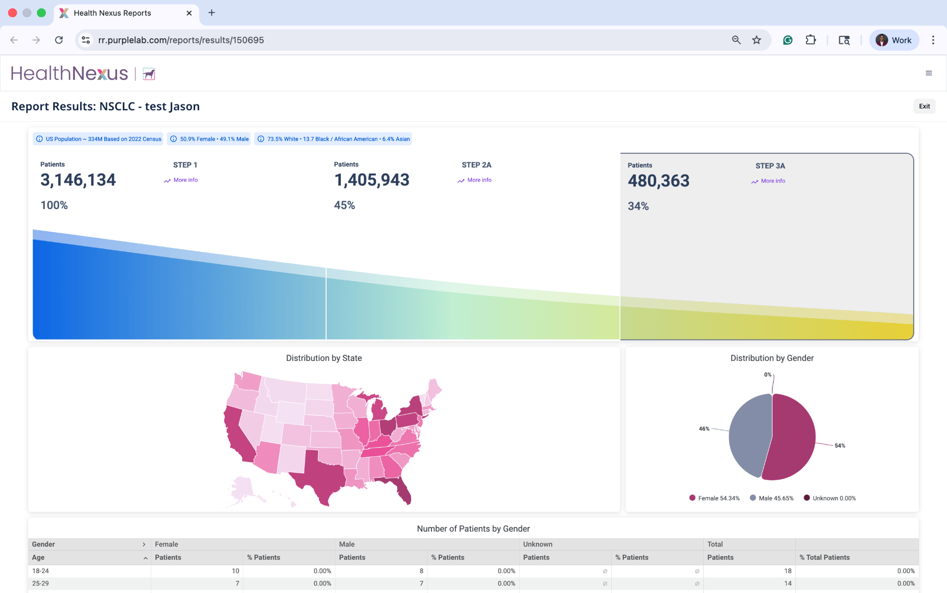Expand the Gender column header chevron

click(x=144, y=544)
